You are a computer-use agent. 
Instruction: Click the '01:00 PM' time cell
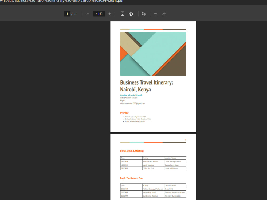click(131, 192)
